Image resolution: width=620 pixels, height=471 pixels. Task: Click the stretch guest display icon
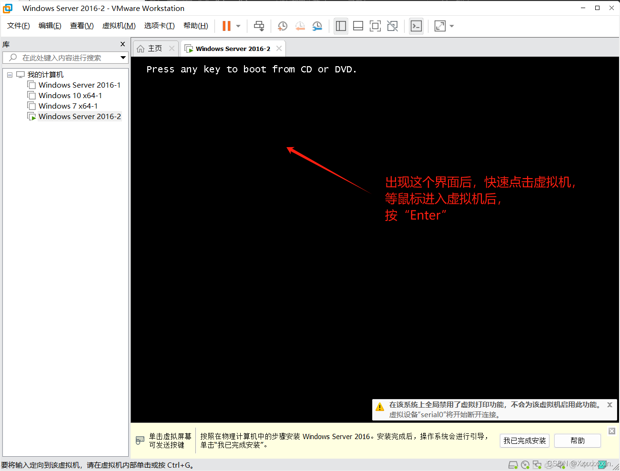440,26
